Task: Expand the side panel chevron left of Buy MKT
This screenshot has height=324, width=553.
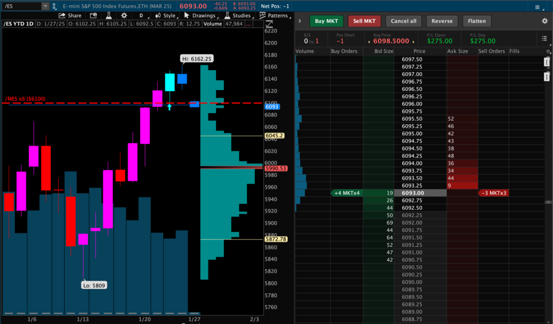Action: (300, 21)
